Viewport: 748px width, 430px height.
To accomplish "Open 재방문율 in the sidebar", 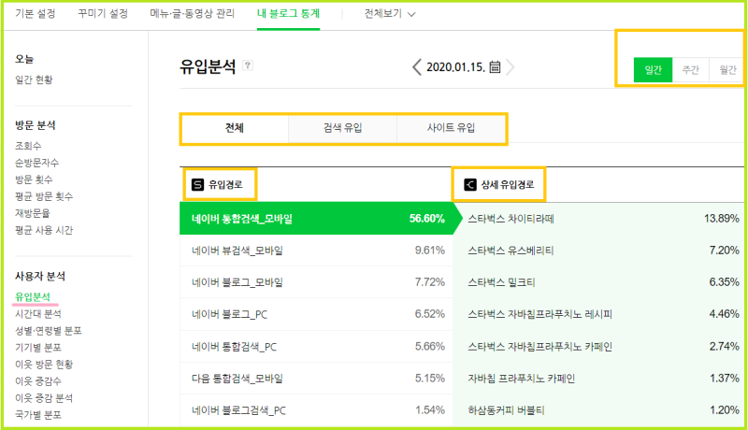I will 33,213.
